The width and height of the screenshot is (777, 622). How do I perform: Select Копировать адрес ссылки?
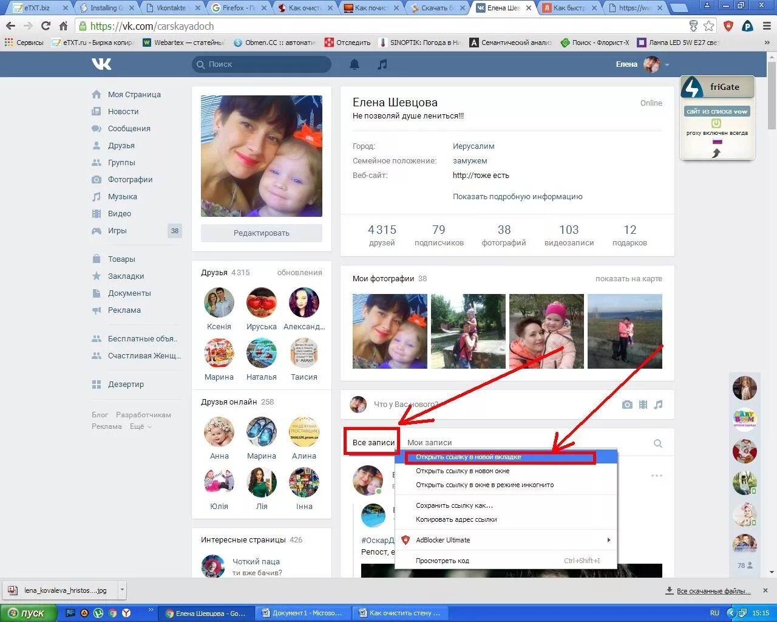click(x=506, y=519)
